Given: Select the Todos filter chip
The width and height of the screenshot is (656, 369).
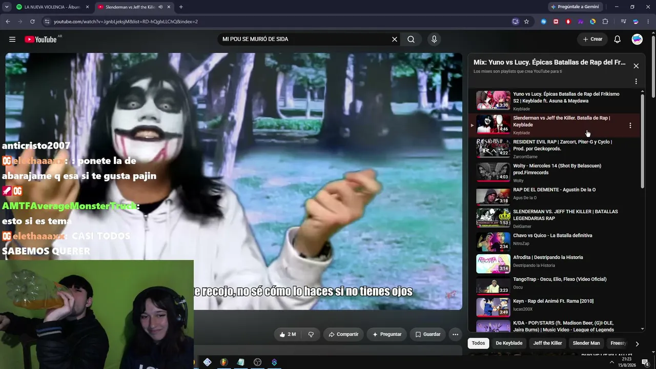Looking at the screenshot, I should tap(478, 343).
